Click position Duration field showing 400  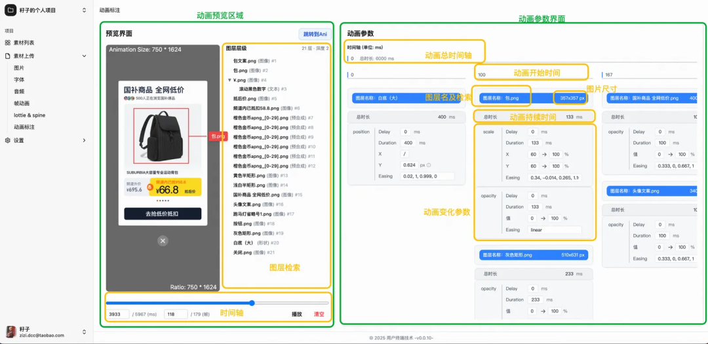click(x=409, y=143)
